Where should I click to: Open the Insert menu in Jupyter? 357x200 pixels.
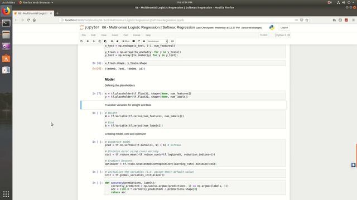115,35
